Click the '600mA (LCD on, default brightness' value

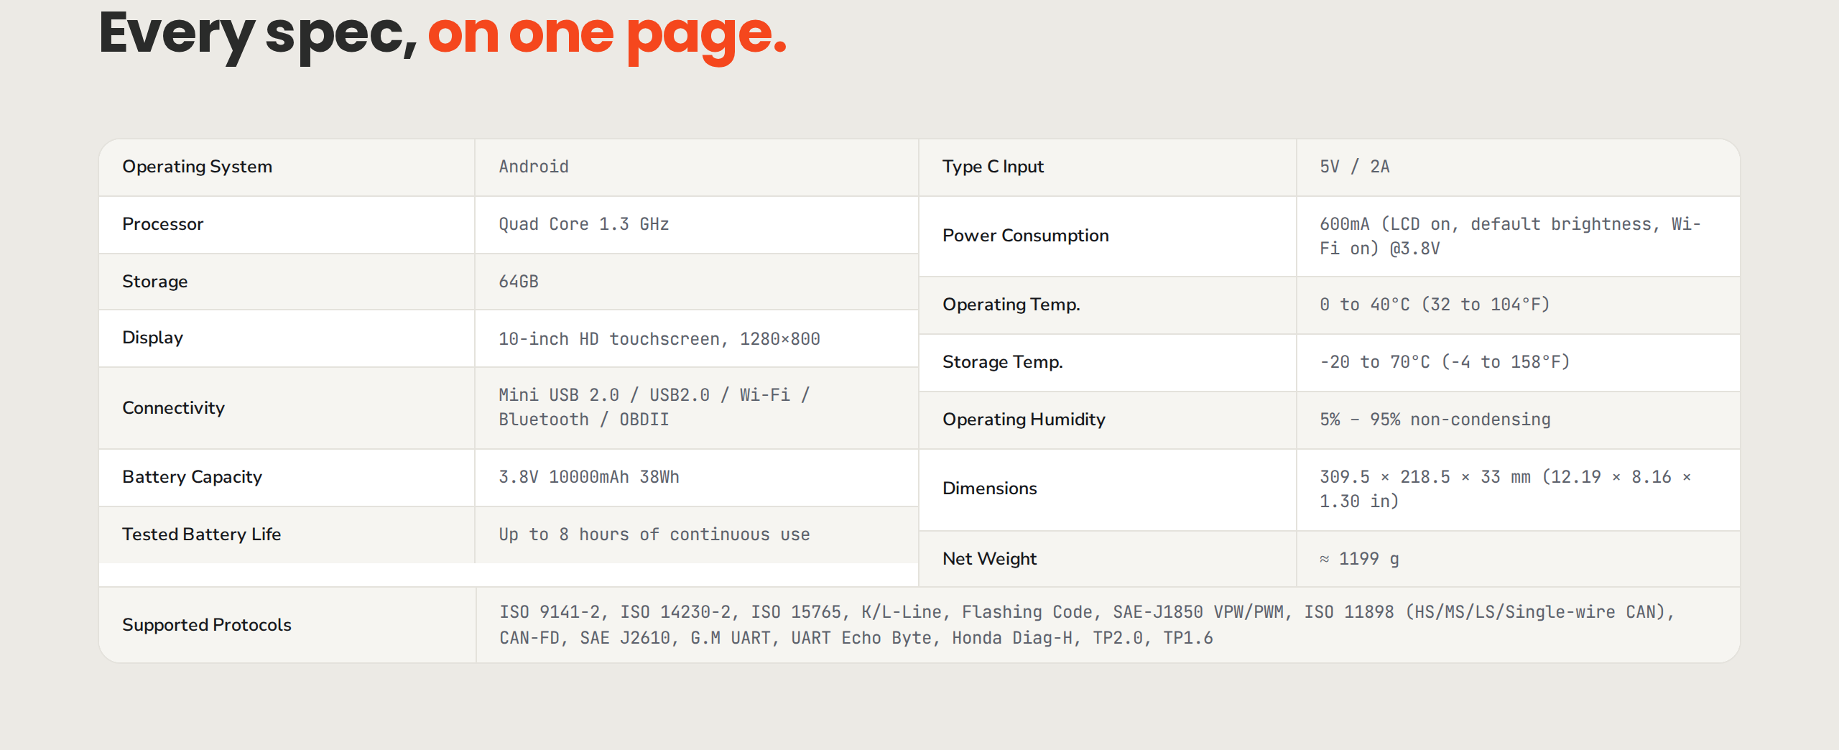click(x=1510, y=236)
